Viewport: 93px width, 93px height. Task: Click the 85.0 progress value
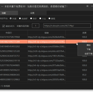[x=84, y=75]
